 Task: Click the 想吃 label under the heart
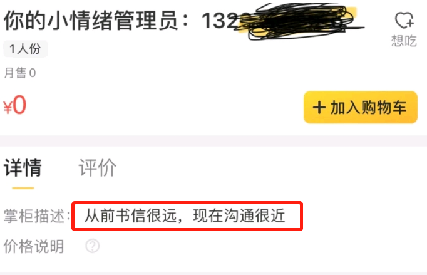tap(404, 41)
